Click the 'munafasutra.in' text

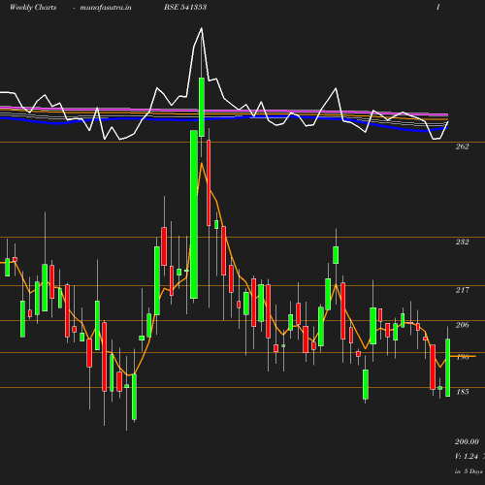point(106,8)
